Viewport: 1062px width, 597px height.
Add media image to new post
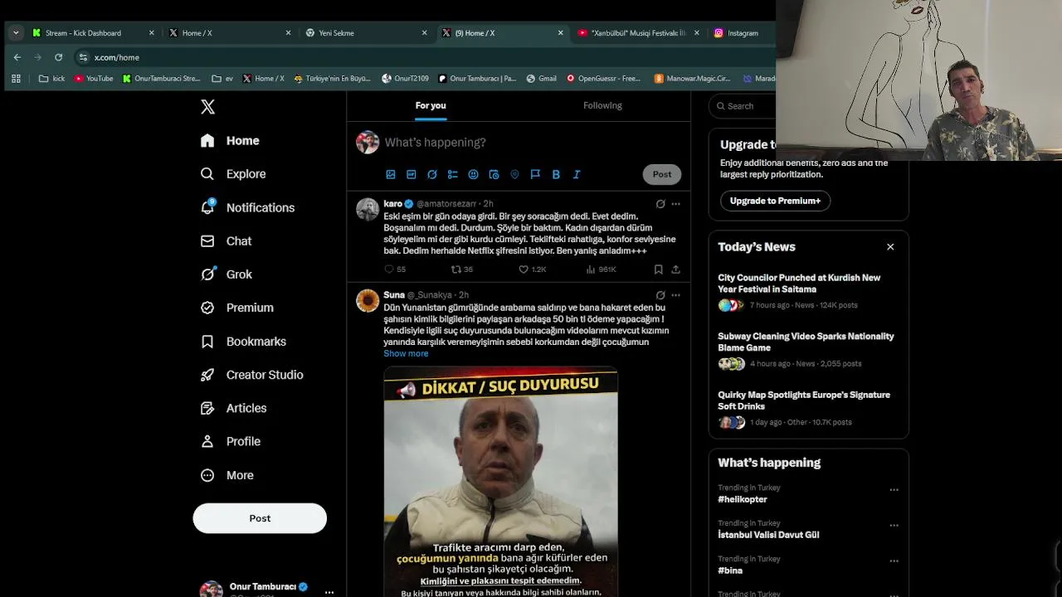click(391, 174)
